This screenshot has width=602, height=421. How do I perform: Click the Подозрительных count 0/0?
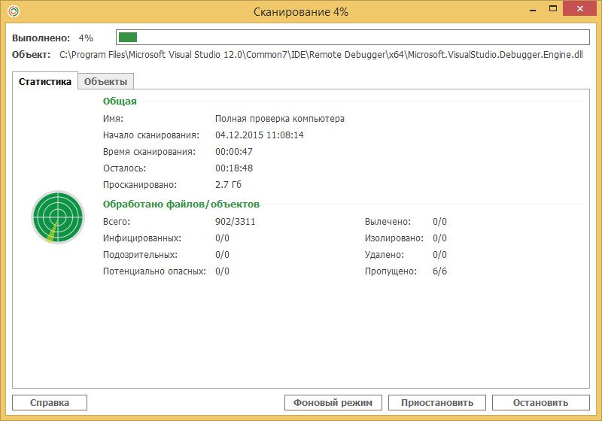point(222,255)
